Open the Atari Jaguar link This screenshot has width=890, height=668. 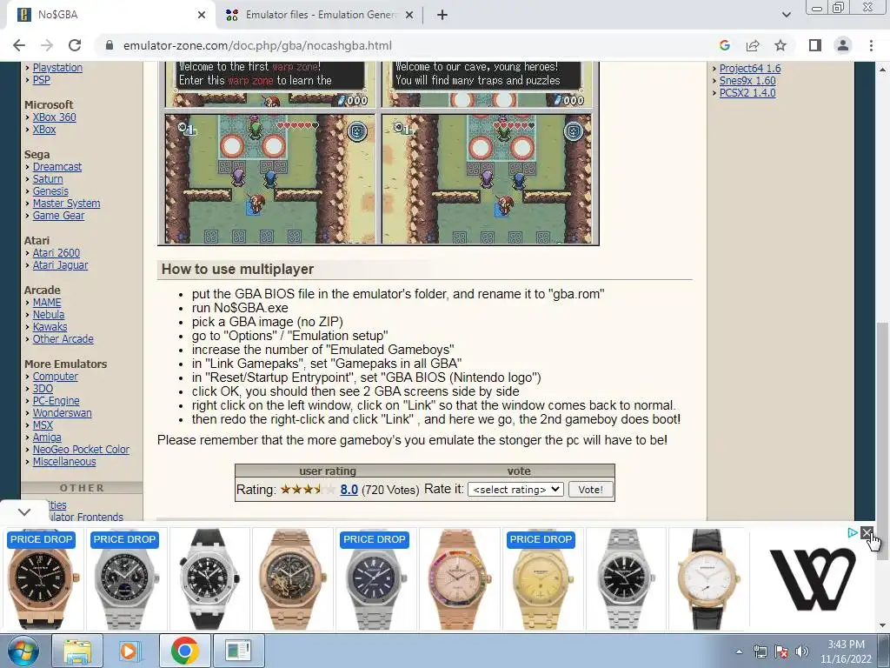[60, 265]
